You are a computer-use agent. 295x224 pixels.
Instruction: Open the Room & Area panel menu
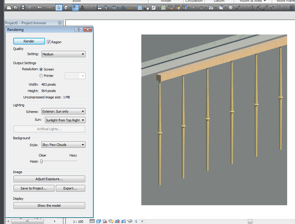(253, 1)
